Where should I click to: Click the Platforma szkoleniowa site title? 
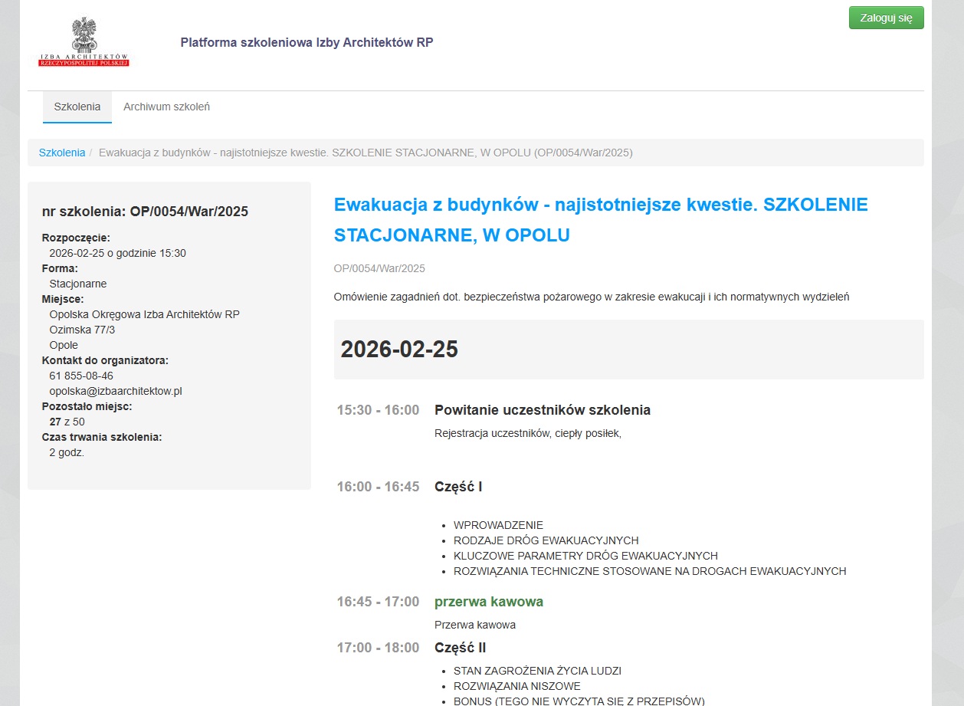coord(307,42)
